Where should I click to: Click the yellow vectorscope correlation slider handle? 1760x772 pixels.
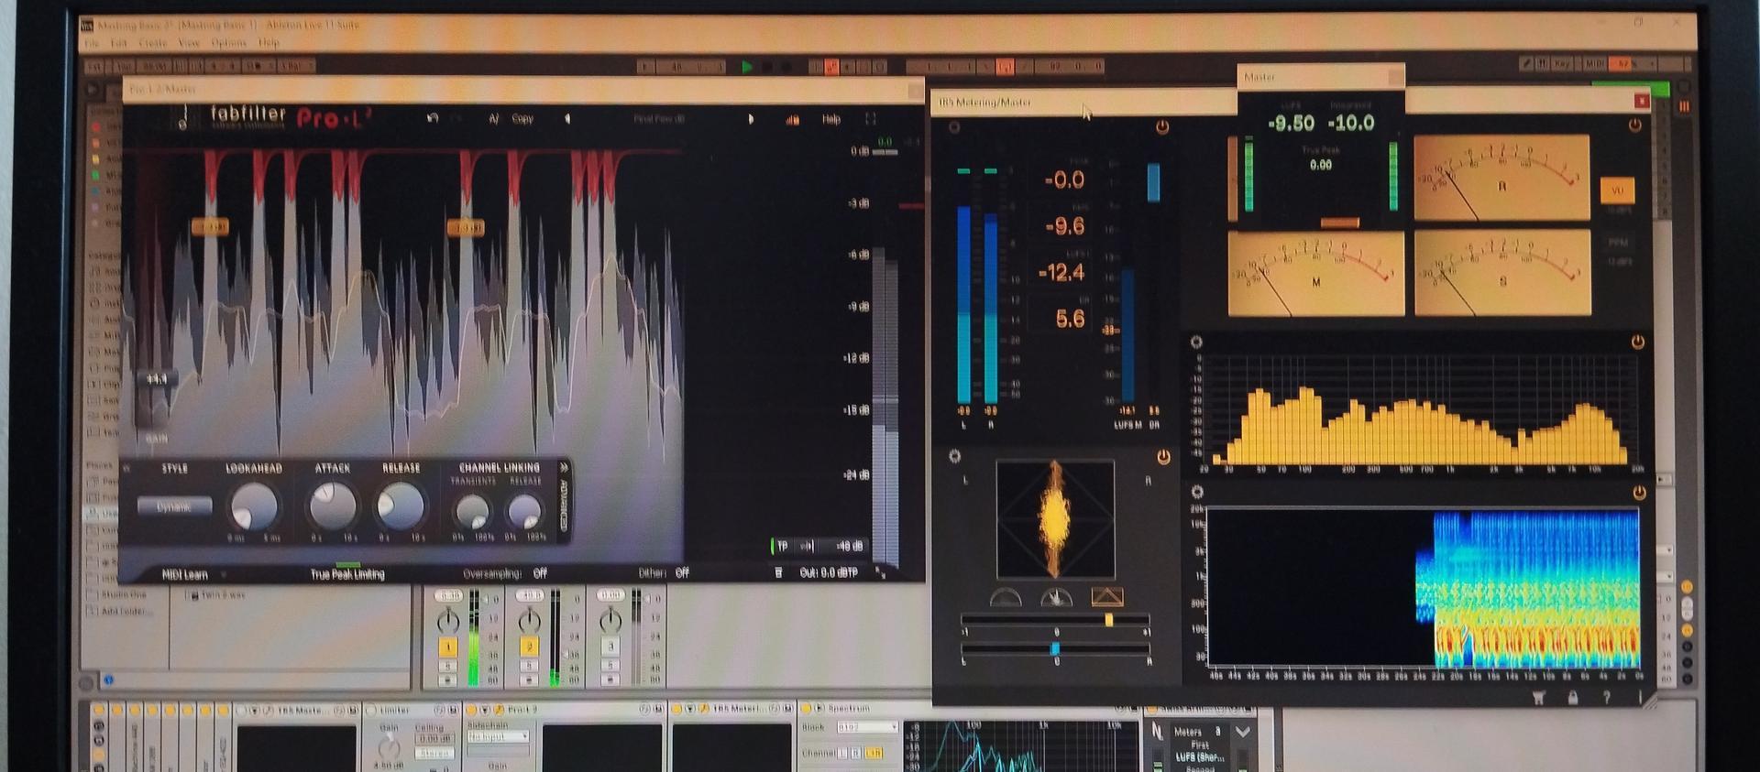1109,620
